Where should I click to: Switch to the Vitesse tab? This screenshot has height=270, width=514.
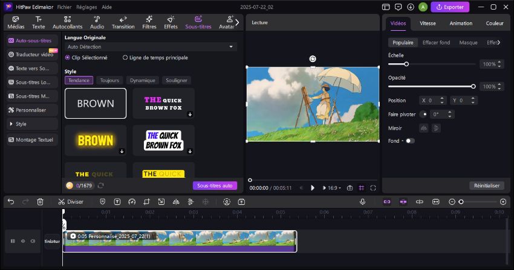click(428, 24)
